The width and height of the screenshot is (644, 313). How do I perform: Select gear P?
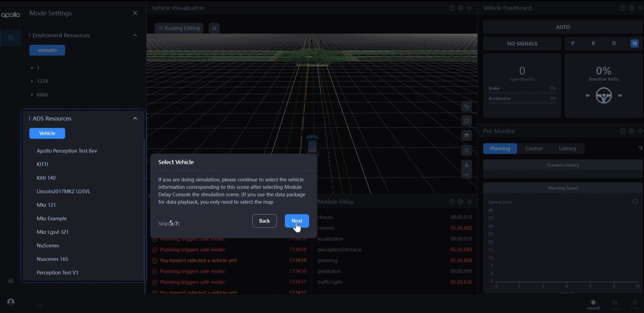(x=573, y=43)
